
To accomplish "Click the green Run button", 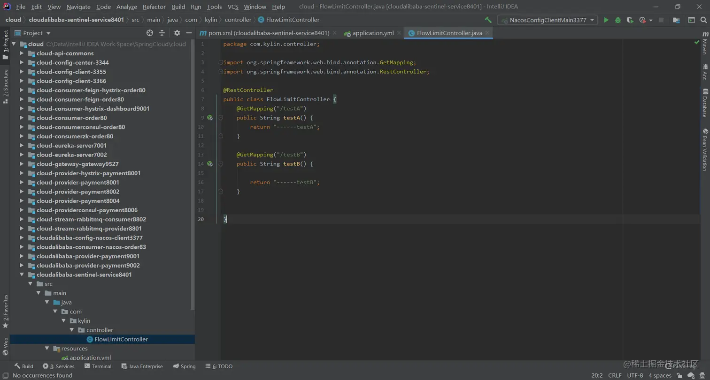I will tap(606, 20).
